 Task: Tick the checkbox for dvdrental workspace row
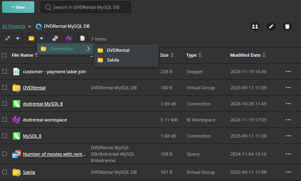pyautogui.click(x=5, y=120)
